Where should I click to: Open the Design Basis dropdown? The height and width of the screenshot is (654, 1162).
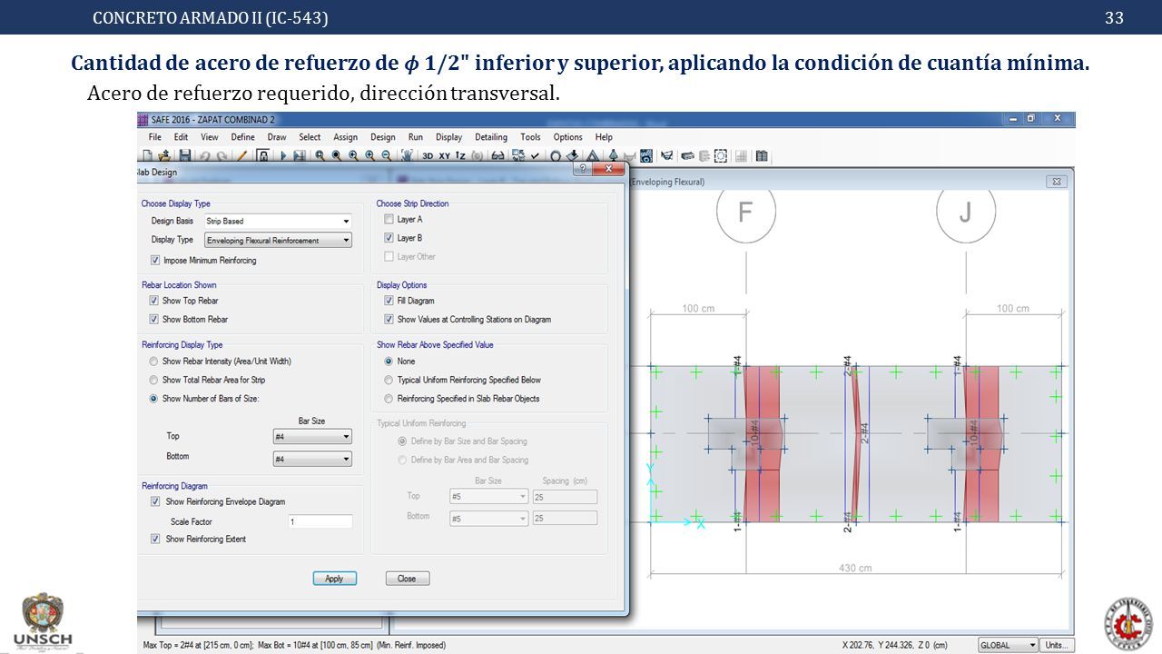[x=278, y=221]
